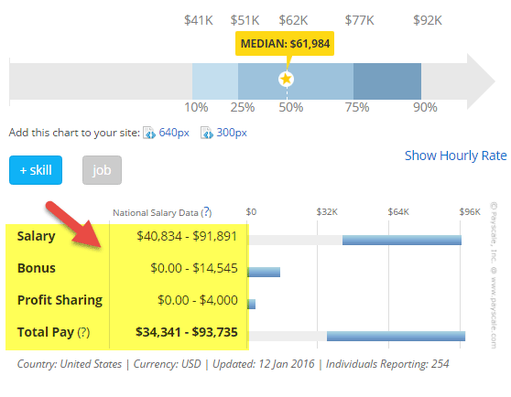511x397 pixels.
Task: Click the 75% to 90% dark blue segment
Action: click(387, 81)
